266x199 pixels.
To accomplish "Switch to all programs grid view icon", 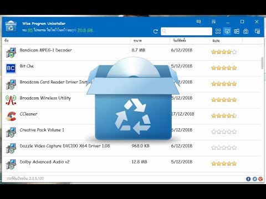I will coord(218,32).
